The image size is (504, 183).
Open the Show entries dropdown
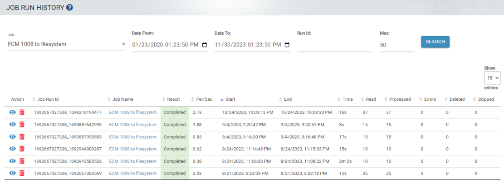point(492,78)
